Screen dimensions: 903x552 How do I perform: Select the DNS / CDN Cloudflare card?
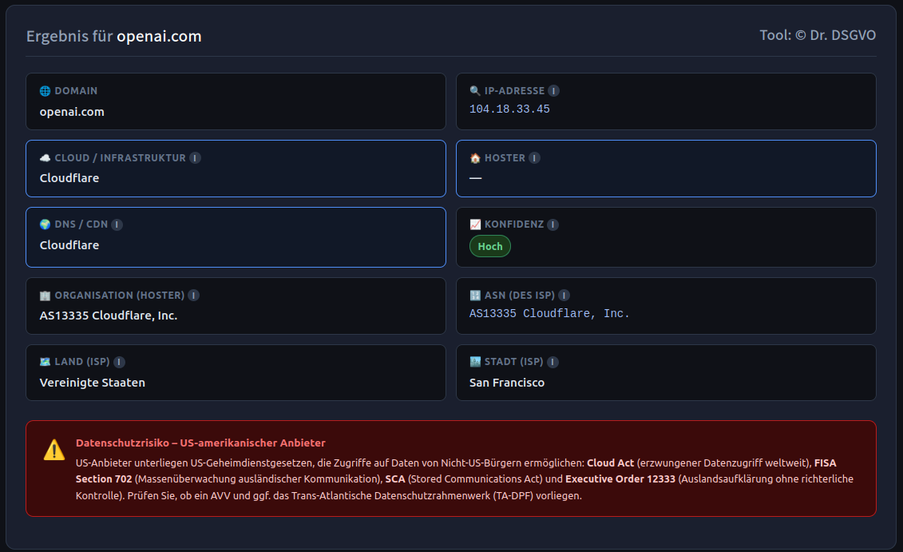(x=236, y=237)
